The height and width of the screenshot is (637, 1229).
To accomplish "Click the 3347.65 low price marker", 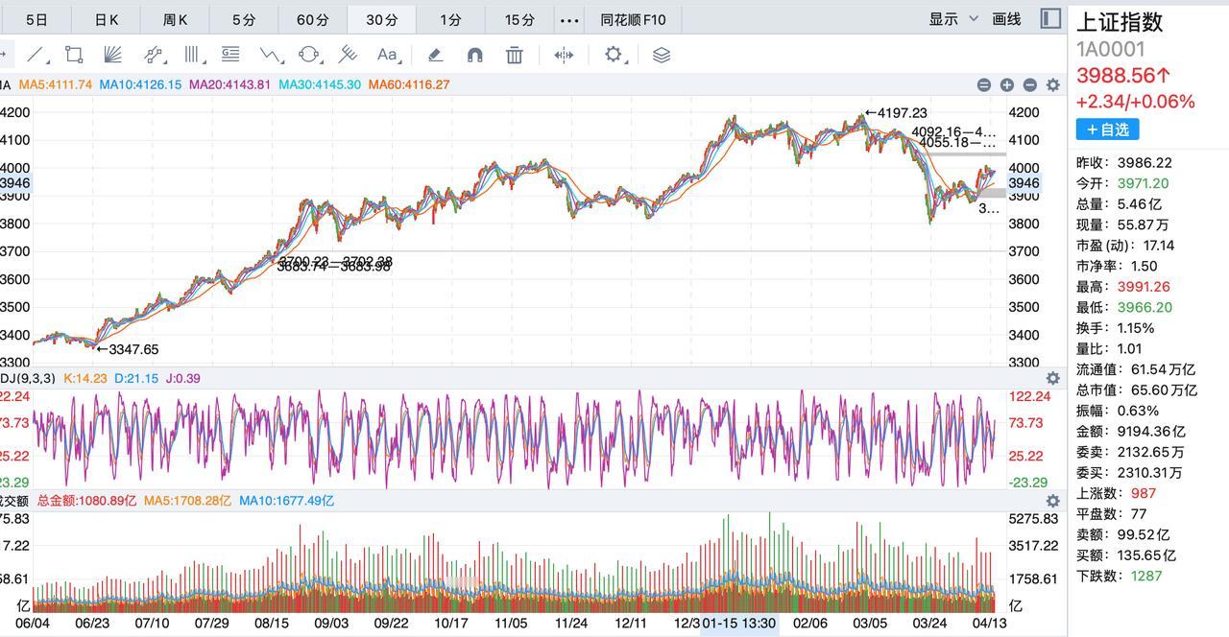I will (x=128, y=349).
